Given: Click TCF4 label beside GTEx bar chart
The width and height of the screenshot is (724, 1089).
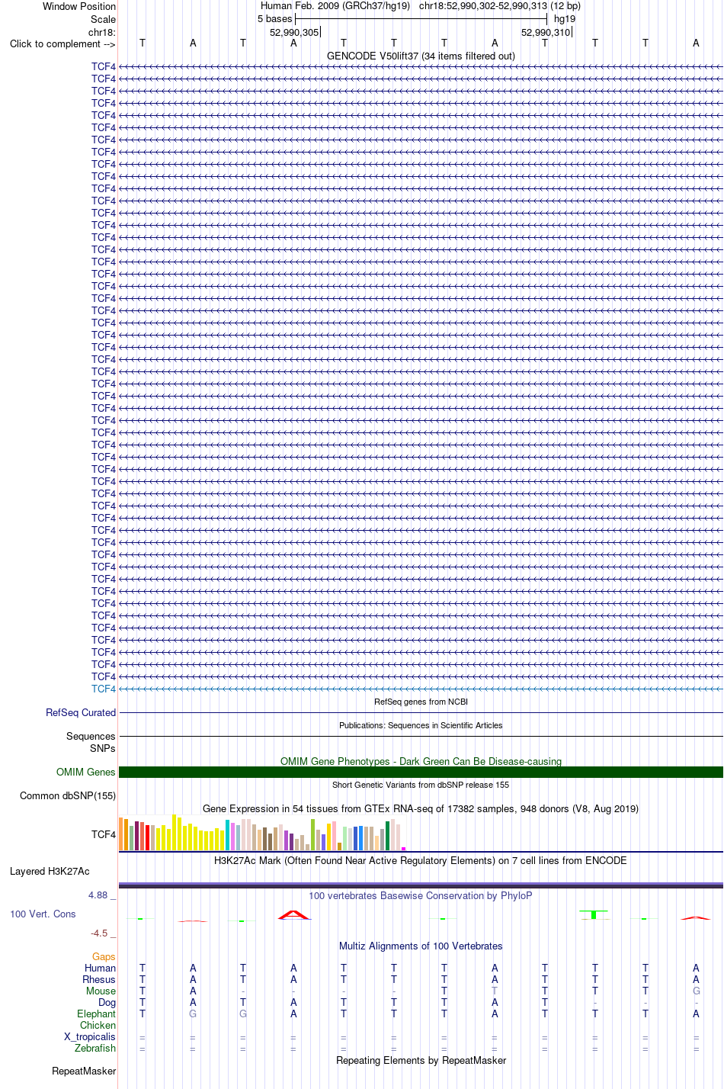Looking at the screenshot, I should point(104,834).
